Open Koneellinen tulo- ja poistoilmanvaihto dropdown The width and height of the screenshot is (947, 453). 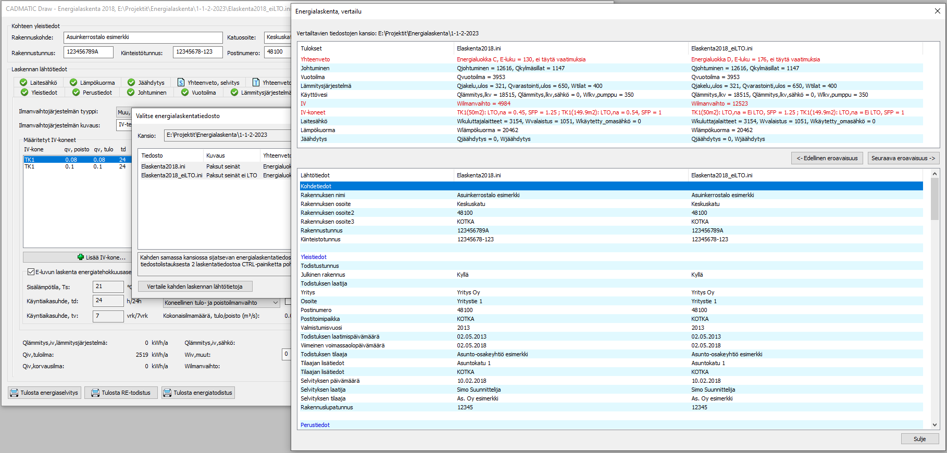point(275,303)
